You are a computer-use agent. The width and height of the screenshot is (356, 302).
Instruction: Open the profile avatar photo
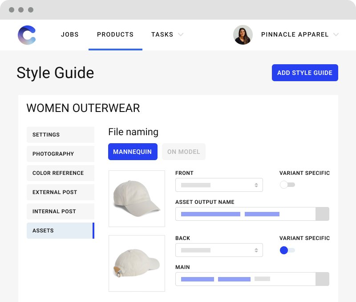(243, 35)
